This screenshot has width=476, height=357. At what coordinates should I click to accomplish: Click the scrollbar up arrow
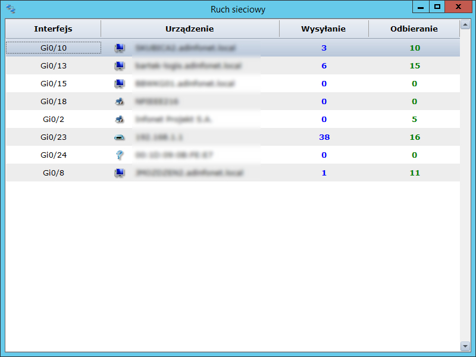465,25
